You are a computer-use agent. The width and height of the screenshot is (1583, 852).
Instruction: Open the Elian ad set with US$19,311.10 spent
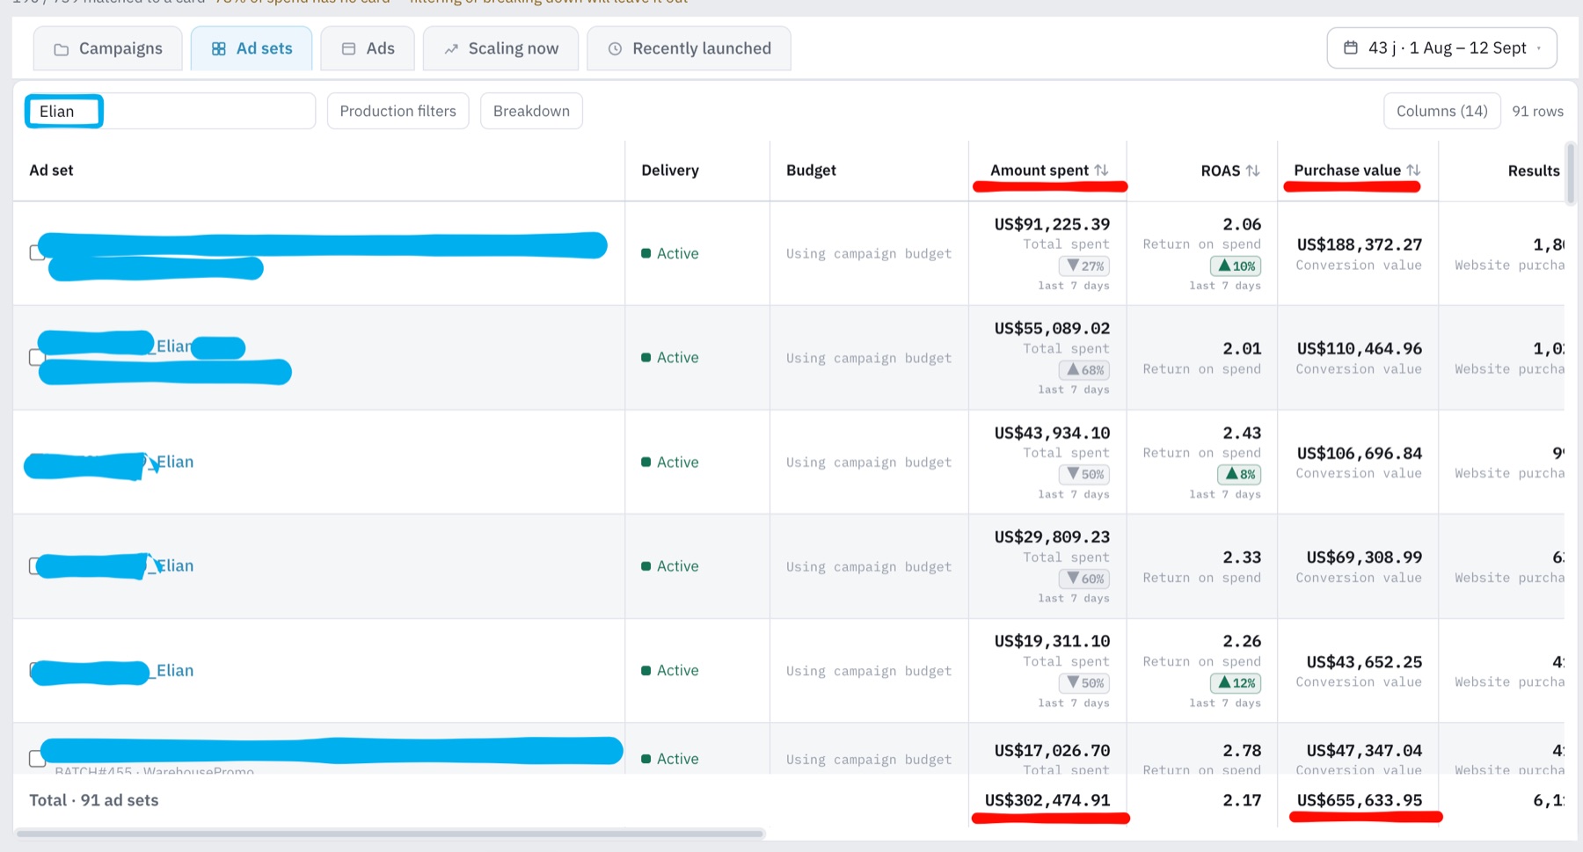pos(175,670)
